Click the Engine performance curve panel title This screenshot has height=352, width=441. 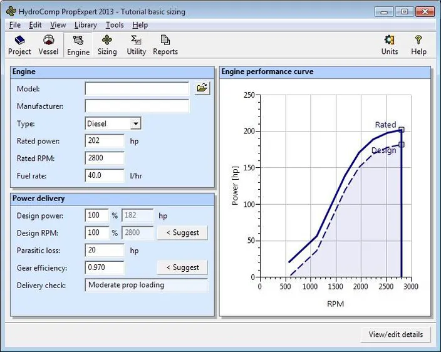pyautogui.click(x=267, y=71)
